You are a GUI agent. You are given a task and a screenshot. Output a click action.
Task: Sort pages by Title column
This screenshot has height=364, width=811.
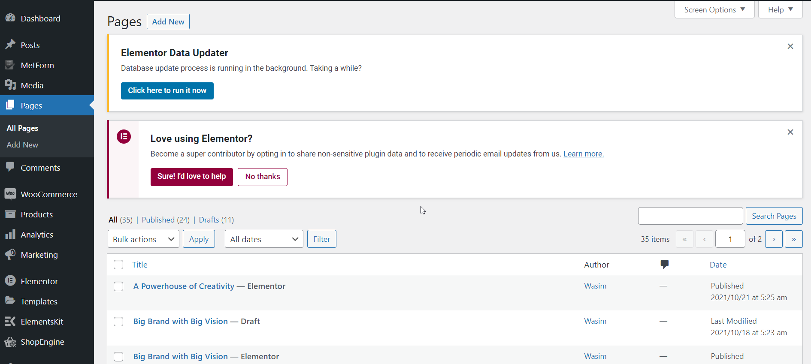pyautogui.click(x=140, y=265)
